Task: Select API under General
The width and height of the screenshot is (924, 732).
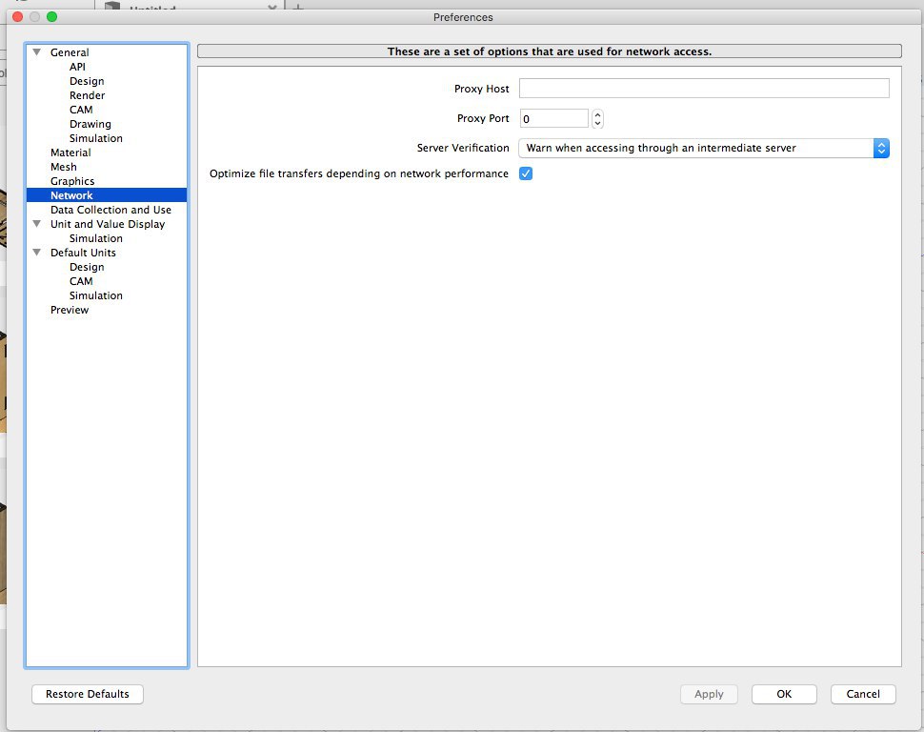Action: pyautogui.click(x=77, y=67)
